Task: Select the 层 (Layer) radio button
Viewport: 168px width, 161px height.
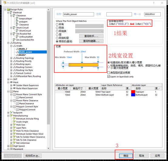Action: [57, 34]
